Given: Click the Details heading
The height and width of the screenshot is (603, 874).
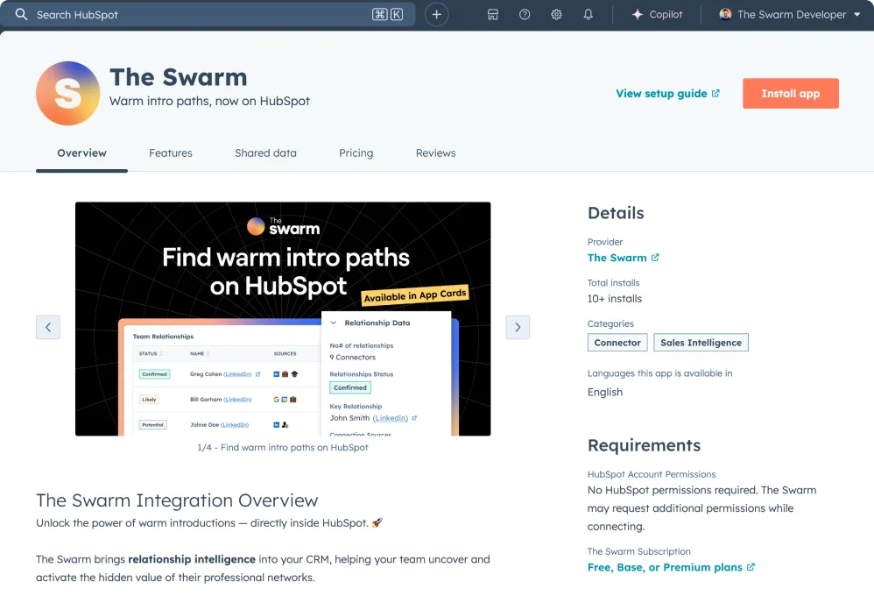Looking at the screenshot, I should click(616, 212).
